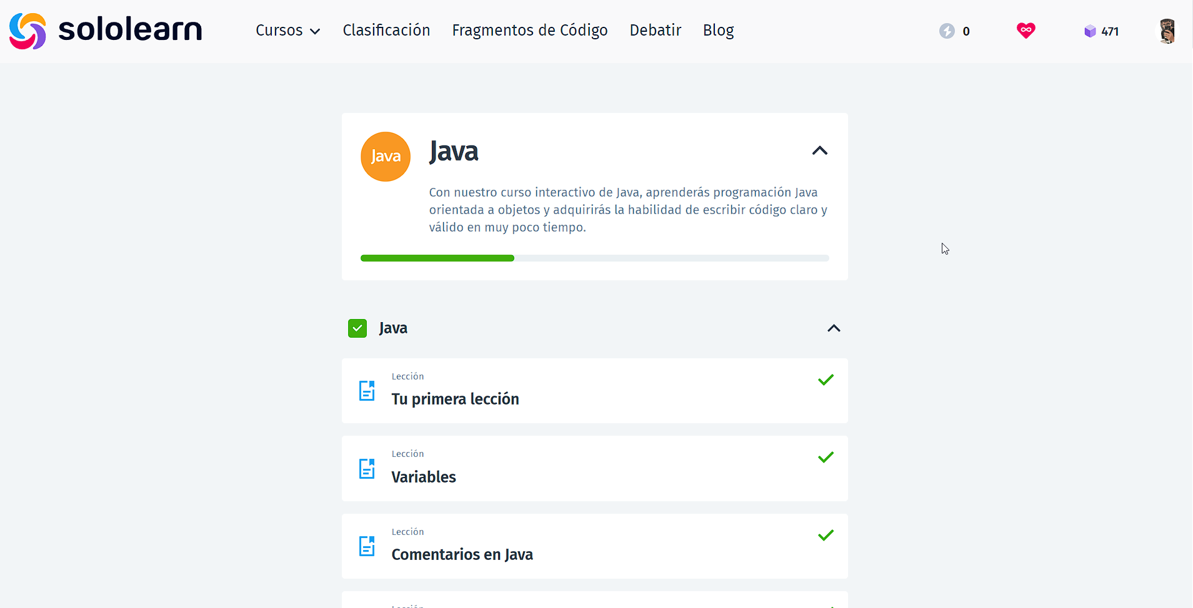This screenshot has width=1193, height=608.
Task: Go to Clasificación page
Action: coord(386,31)
